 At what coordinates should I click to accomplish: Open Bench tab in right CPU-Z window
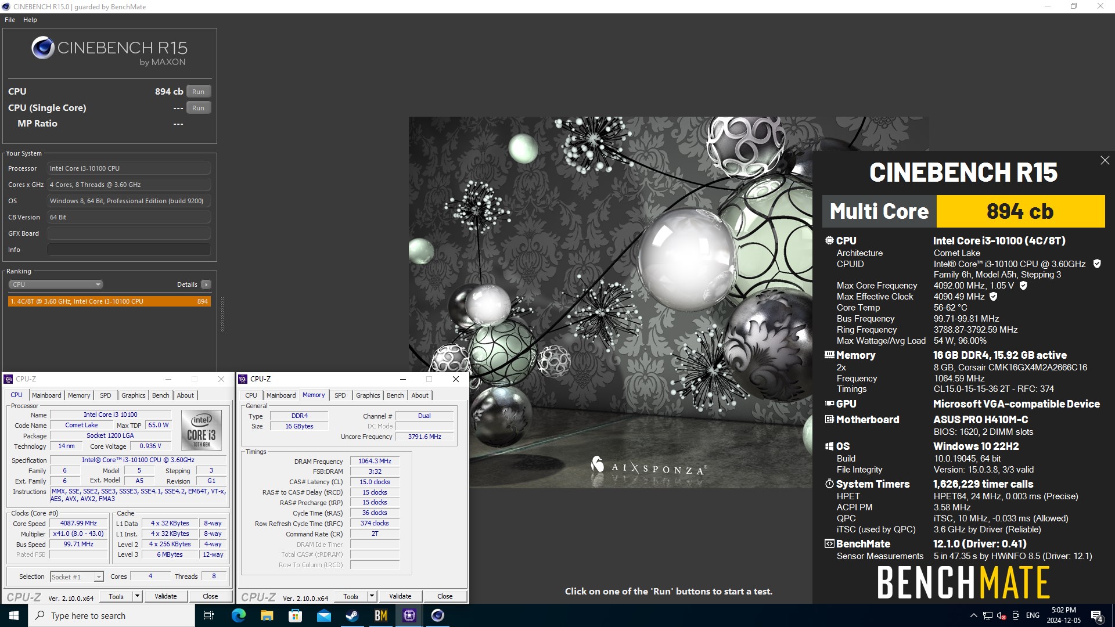click(395, 395)
